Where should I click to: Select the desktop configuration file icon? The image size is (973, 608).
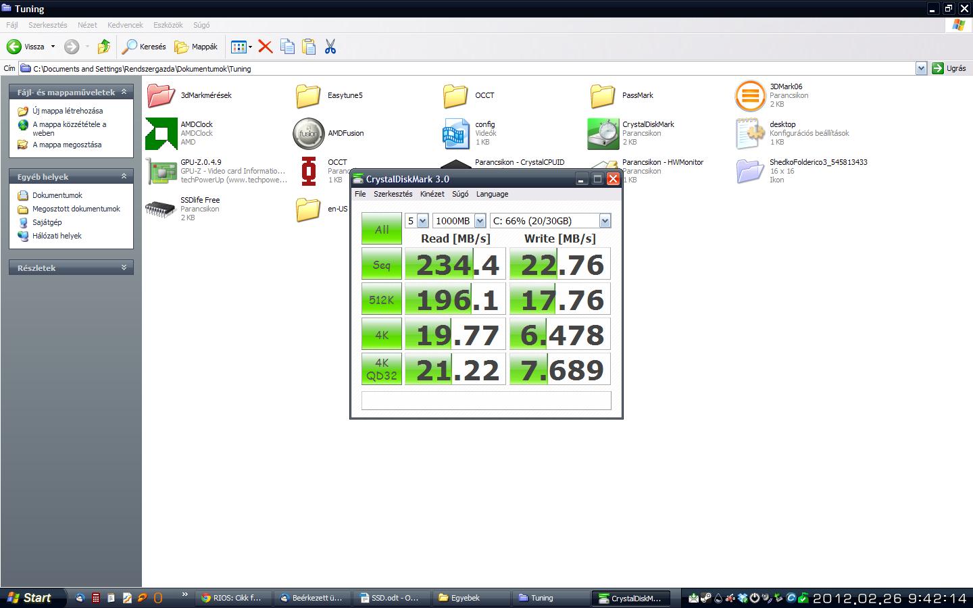(x=750, y=134)
